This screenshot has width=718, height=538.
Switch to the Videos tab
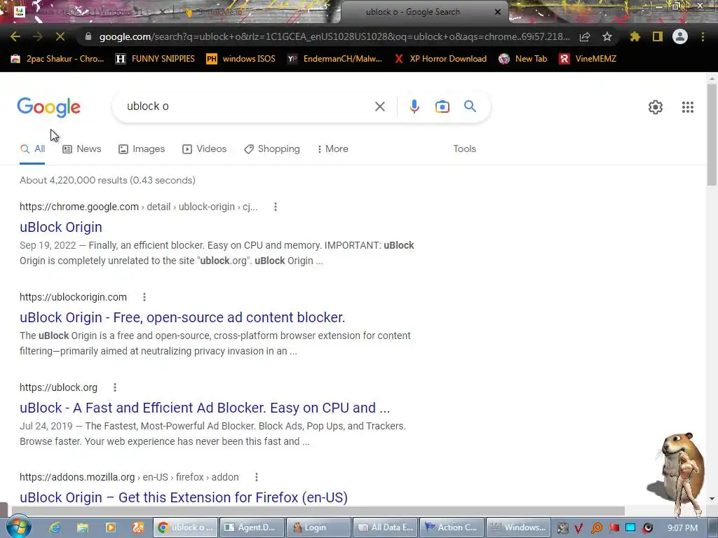click(x=204, y=149)
